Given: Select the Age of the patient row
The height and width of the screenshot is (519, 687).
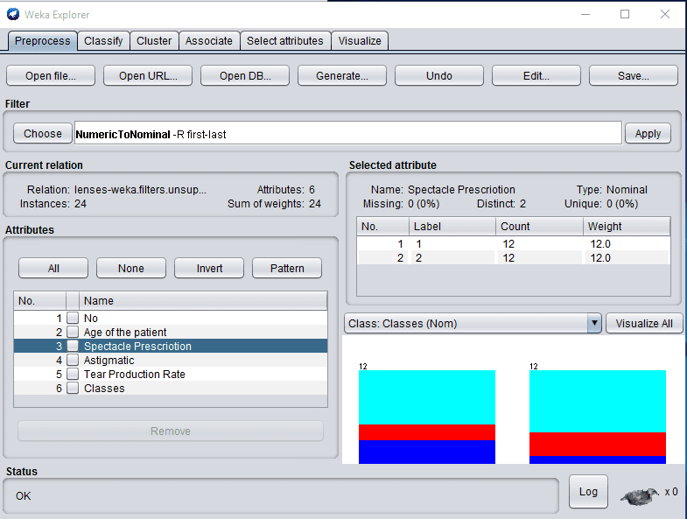Looking at the screenshot, I should coord(171,332).
